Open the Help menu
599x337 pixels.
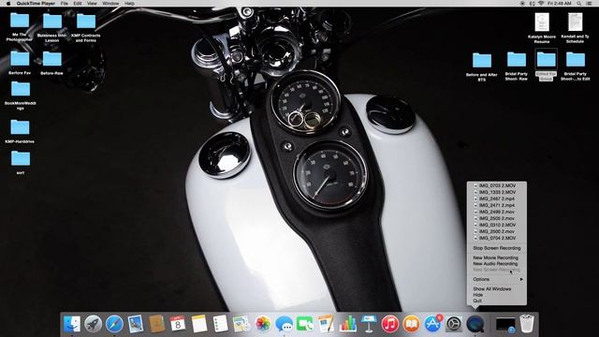tap(129, 3)
